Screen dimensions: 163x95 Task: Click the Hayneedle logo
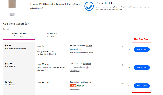(81, 67)
